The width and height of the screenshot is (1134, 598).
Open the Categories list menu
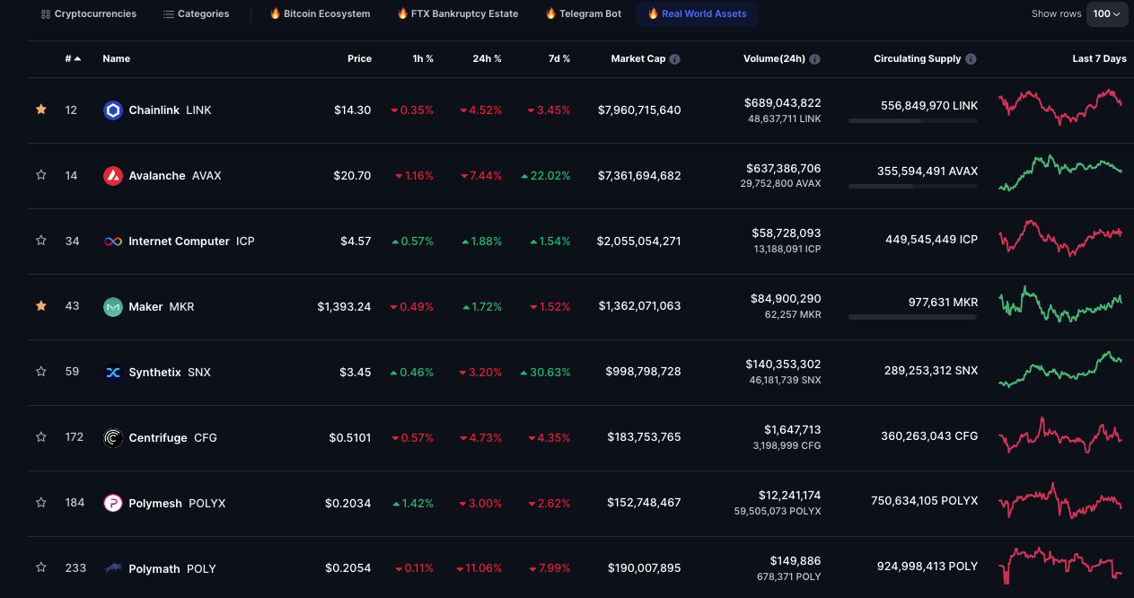(x=196, y=14)
